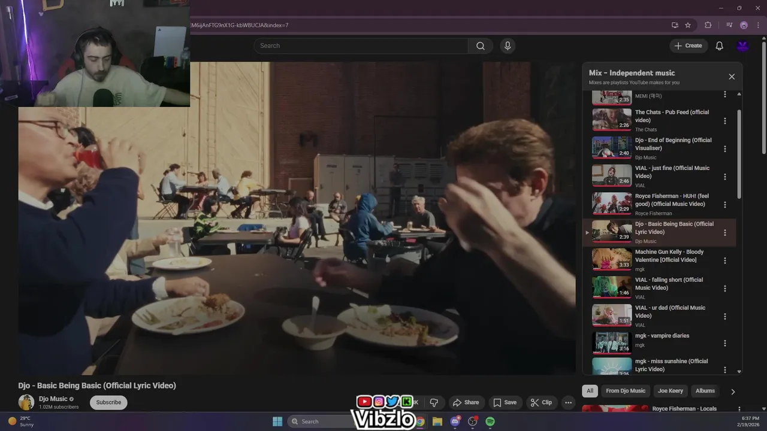This screenshot has height=431, width=767.
Task: Play Djo - End of Beginning thumbnail
Action: [x=612, y=147]
